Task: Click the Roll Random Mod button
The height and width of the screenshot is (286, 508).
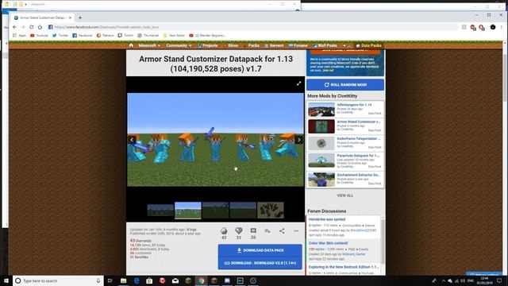Action: [x=345, y=85]
